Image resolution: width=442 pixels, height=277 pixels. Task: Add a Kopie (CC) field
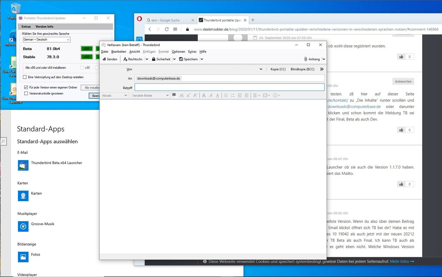tap(278, 69)
